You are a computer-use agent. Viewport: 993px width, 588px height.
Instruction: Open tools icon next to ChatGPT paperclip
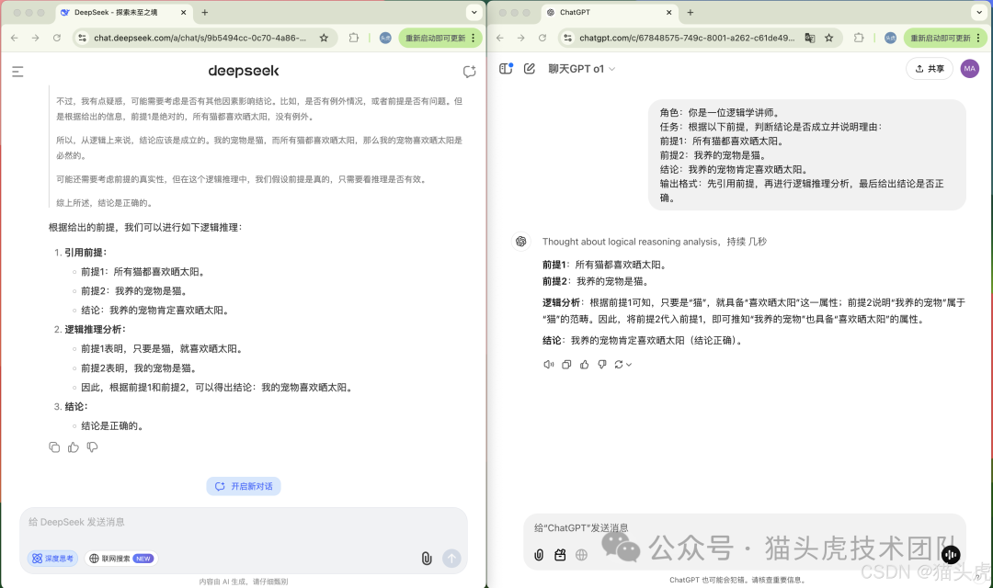click(x=560, y=555)
